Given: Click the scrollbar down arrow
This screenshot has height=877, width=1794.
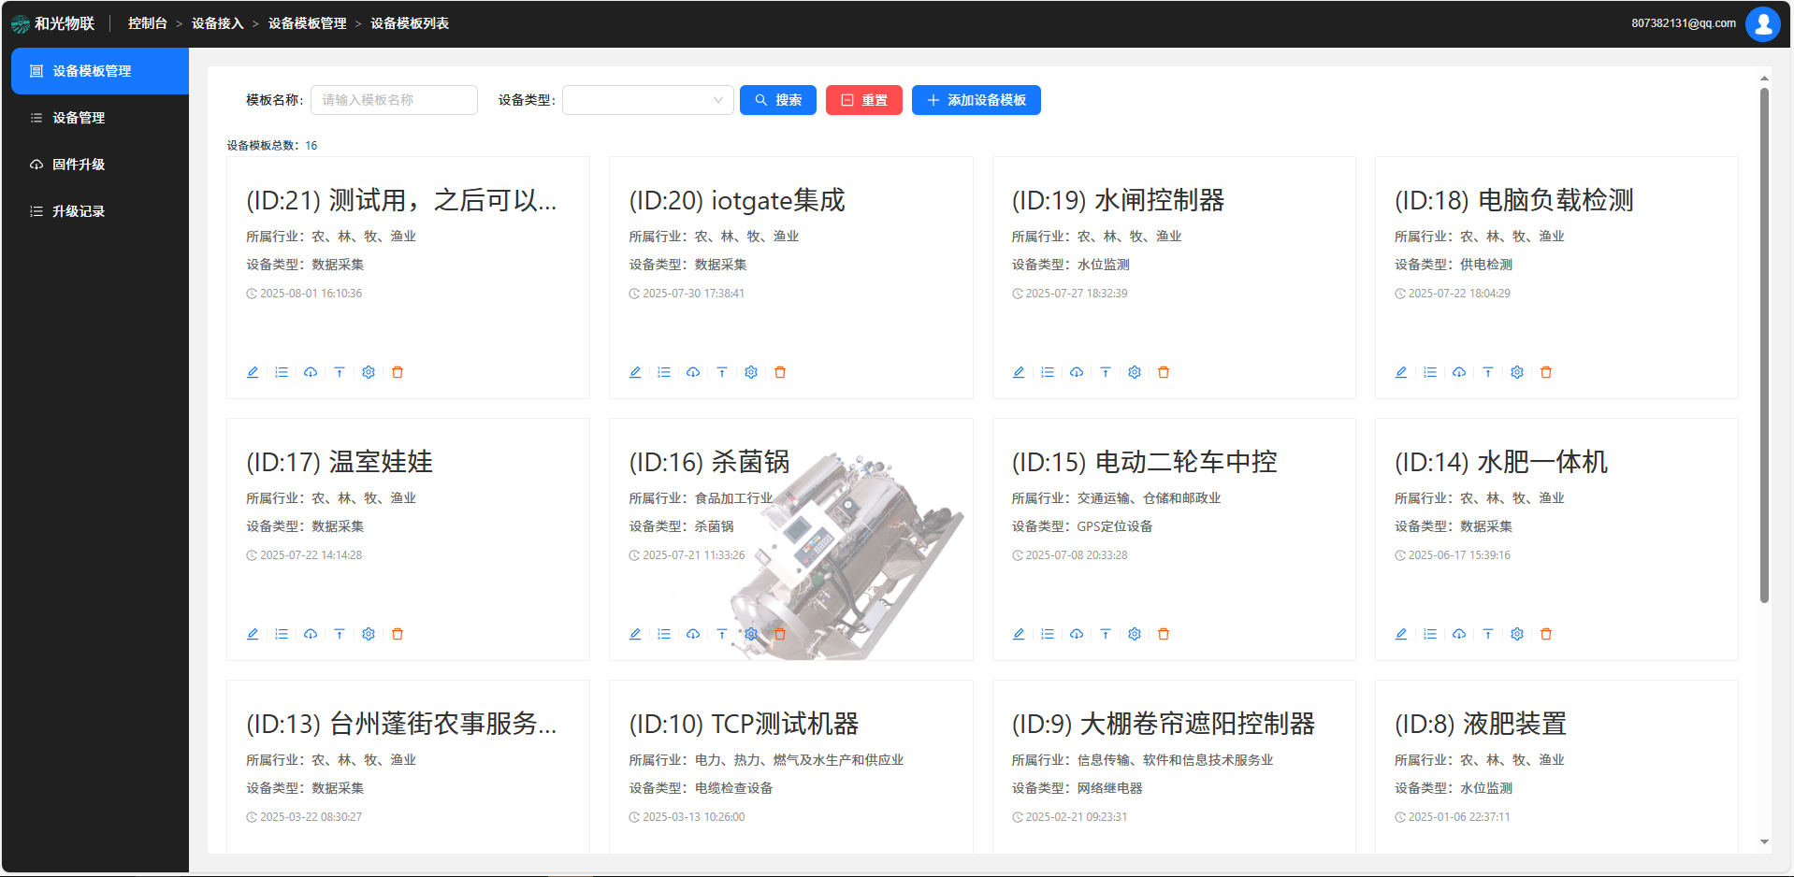Looking at the screenshot, I should [1764, 842].
